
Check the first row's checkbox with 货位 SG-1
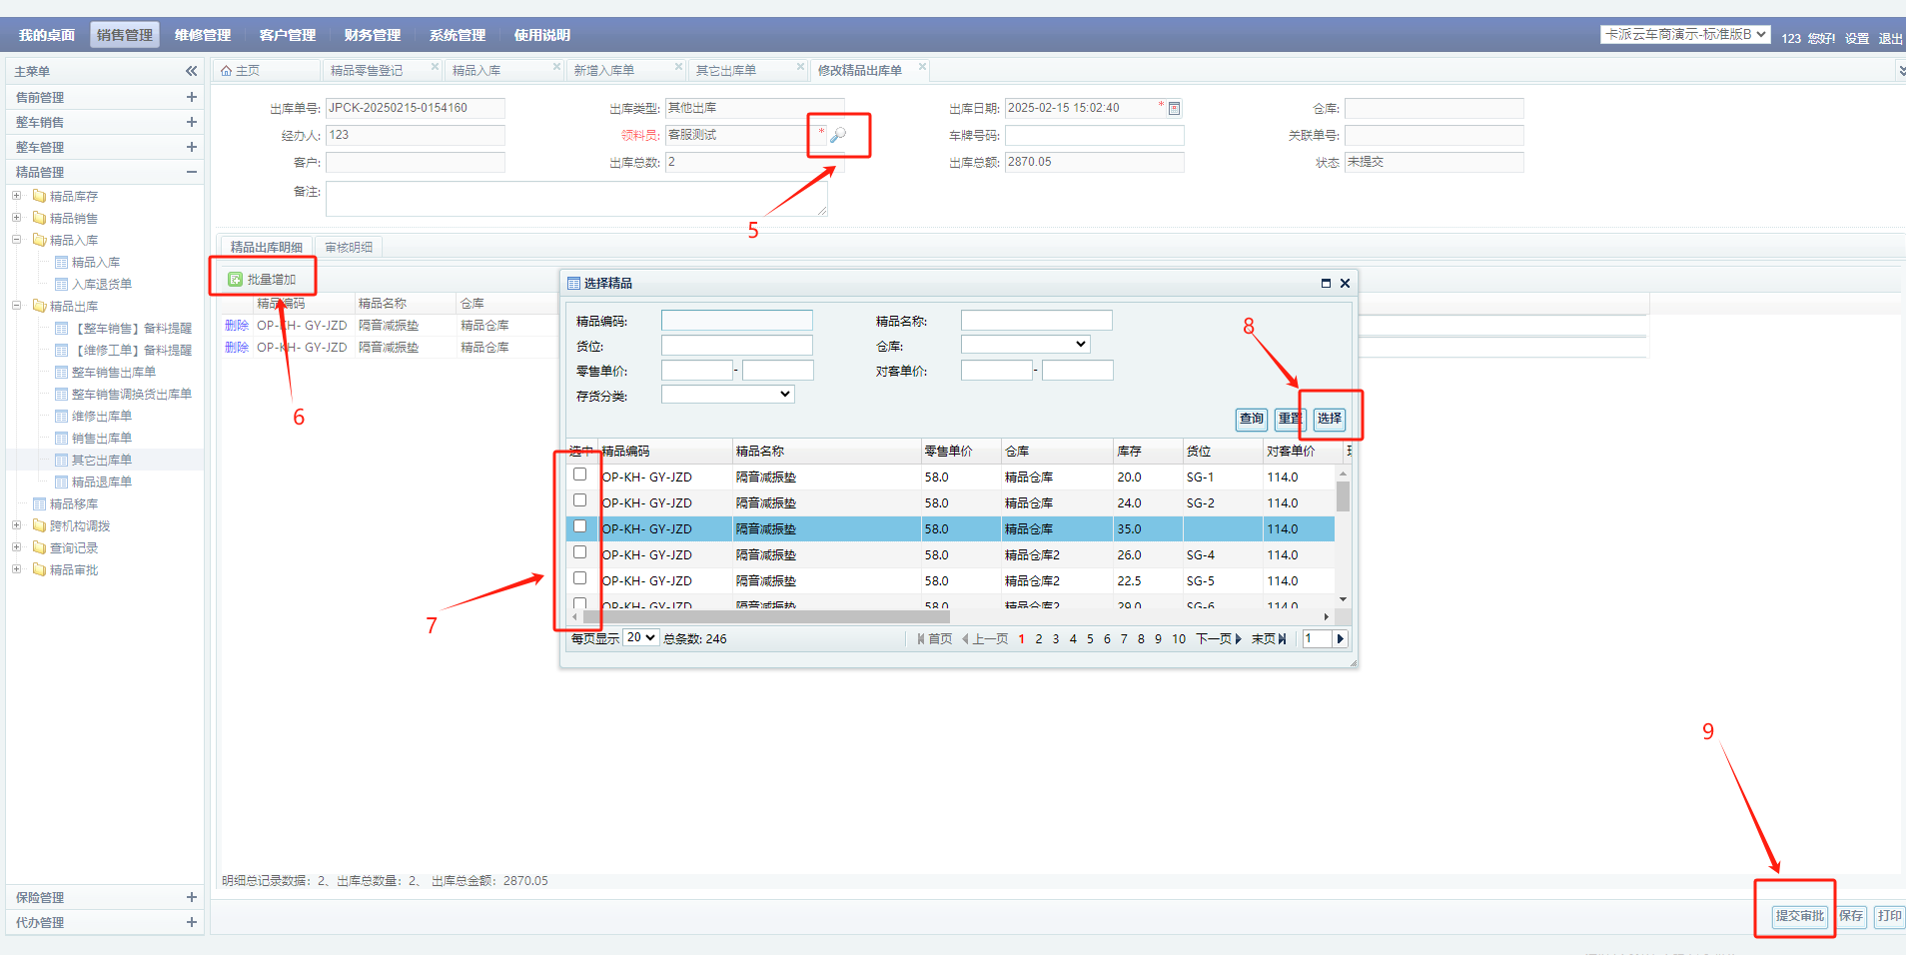point(579,475)
